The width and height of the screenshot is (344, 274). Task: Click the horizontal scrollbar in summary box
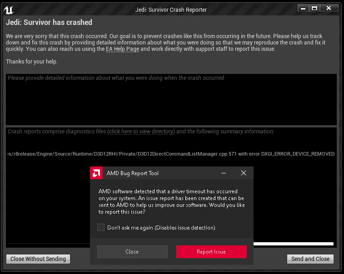click(293, 244)
